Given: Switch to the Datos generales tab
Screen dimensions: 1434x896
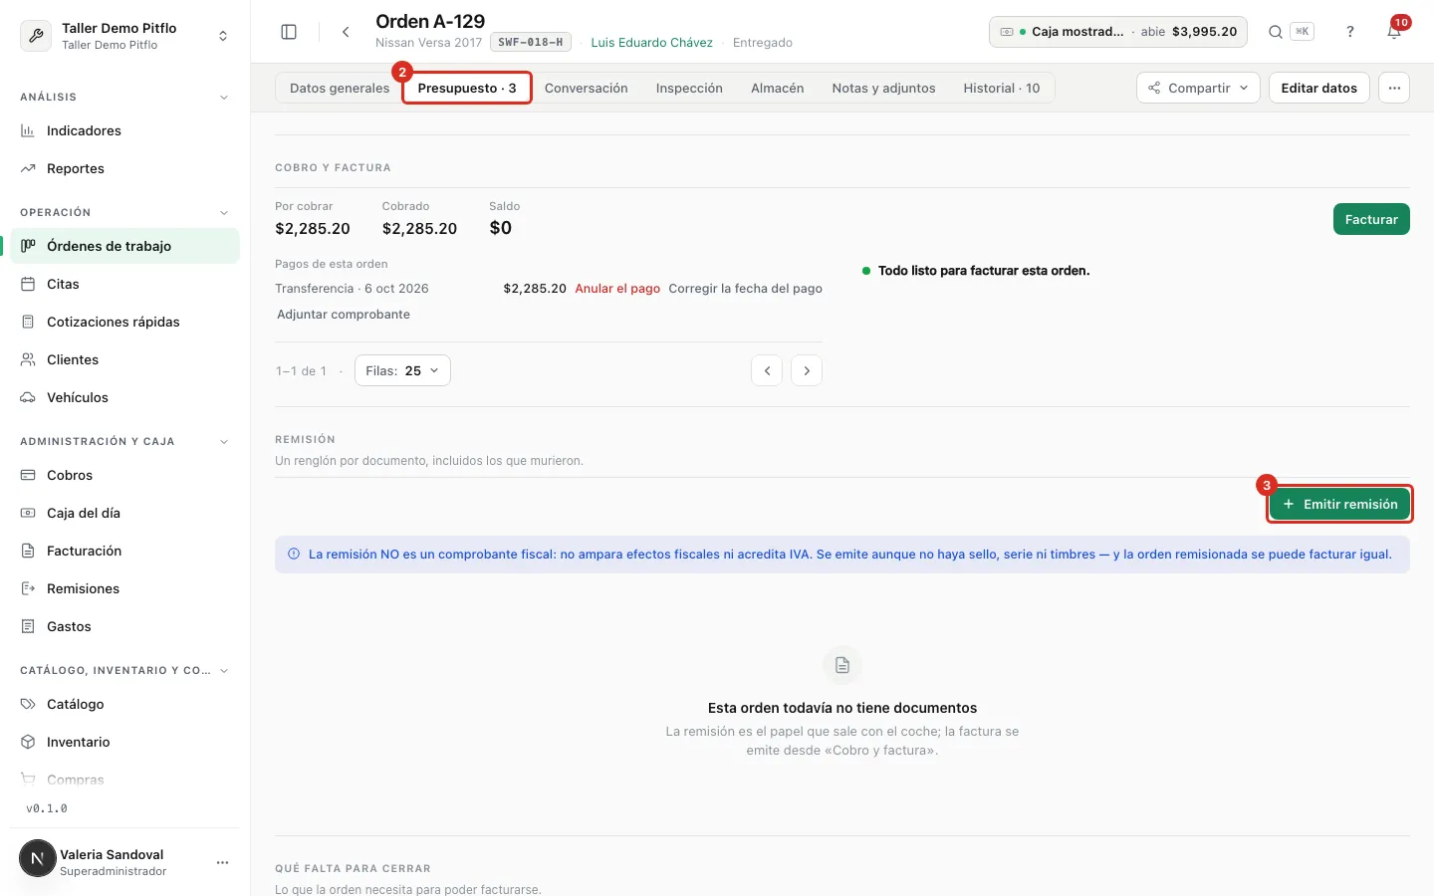Looking at the screenshot, I should pyautogui.click(x=340, y=88).
